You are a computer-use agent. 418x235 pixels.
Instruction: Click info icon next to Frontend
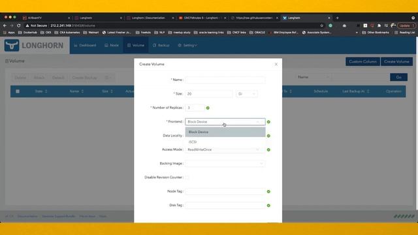268,122
